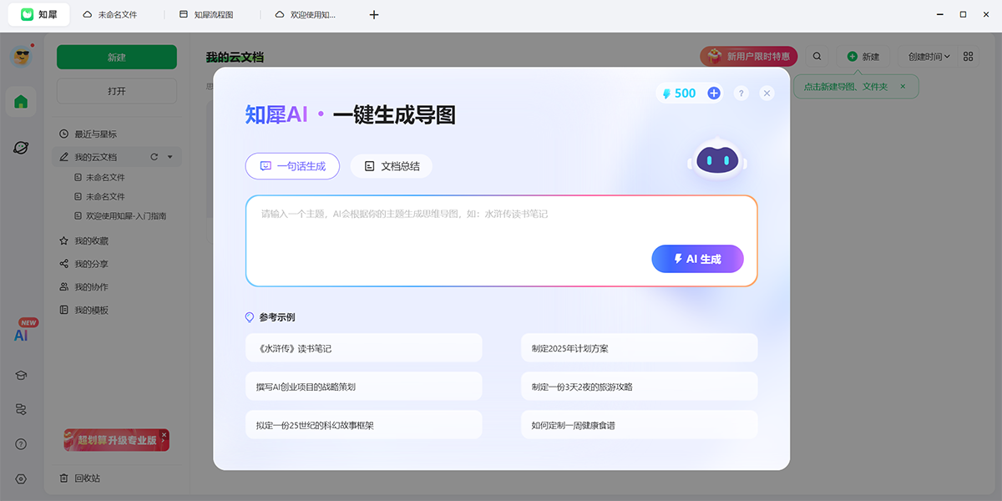Viewport: 1002px width, 501px height.
Task: Pick the 制定2025年计划方案 example
Action: coord(639,348)
